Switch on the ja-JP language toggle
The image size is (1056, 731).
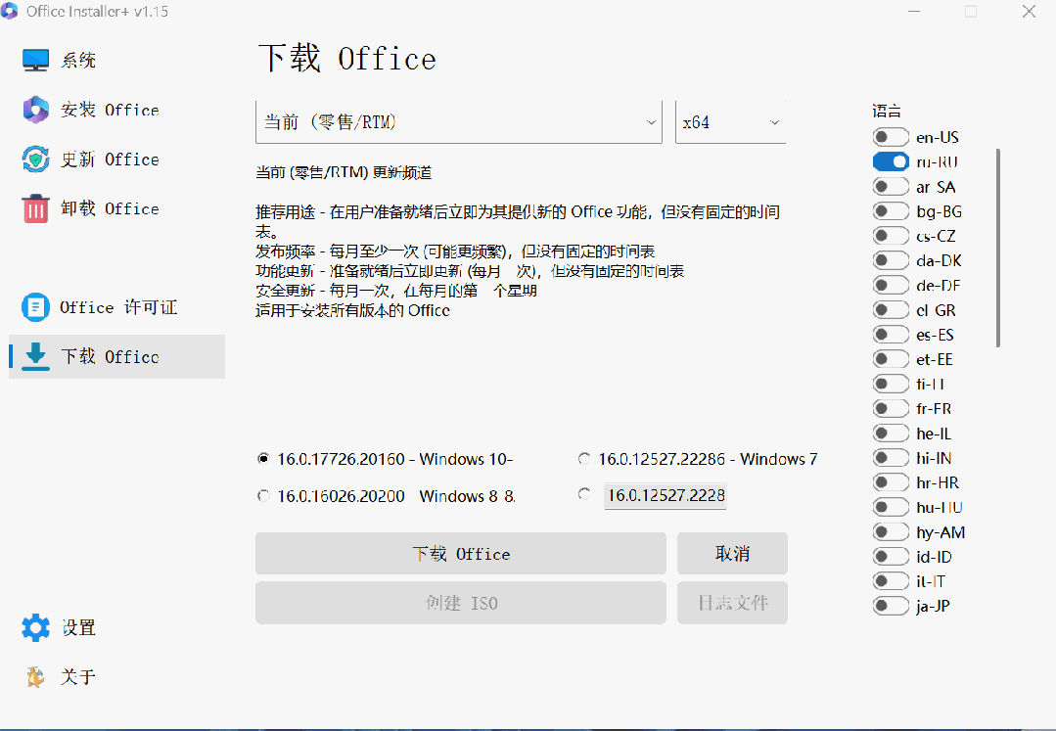pyautogui.click(x=891, y=606)
